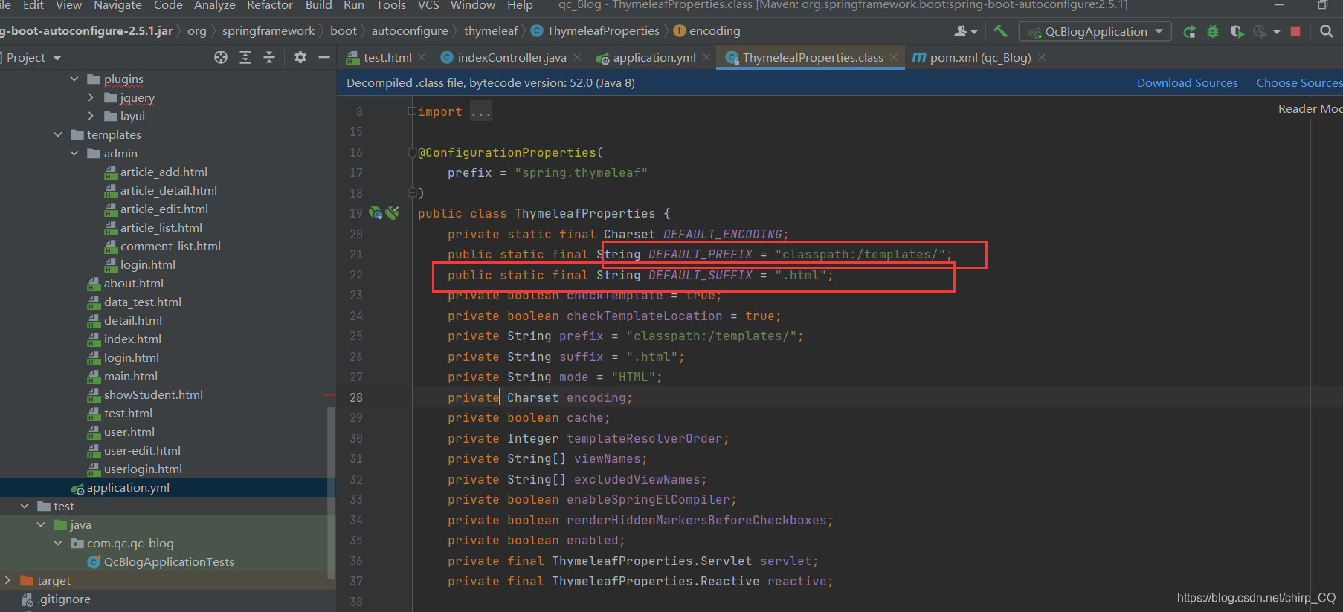Viewport: 1343px width, 612px height.
Task: Start debugging with the green bug icon
Action: coord(1213,31)
